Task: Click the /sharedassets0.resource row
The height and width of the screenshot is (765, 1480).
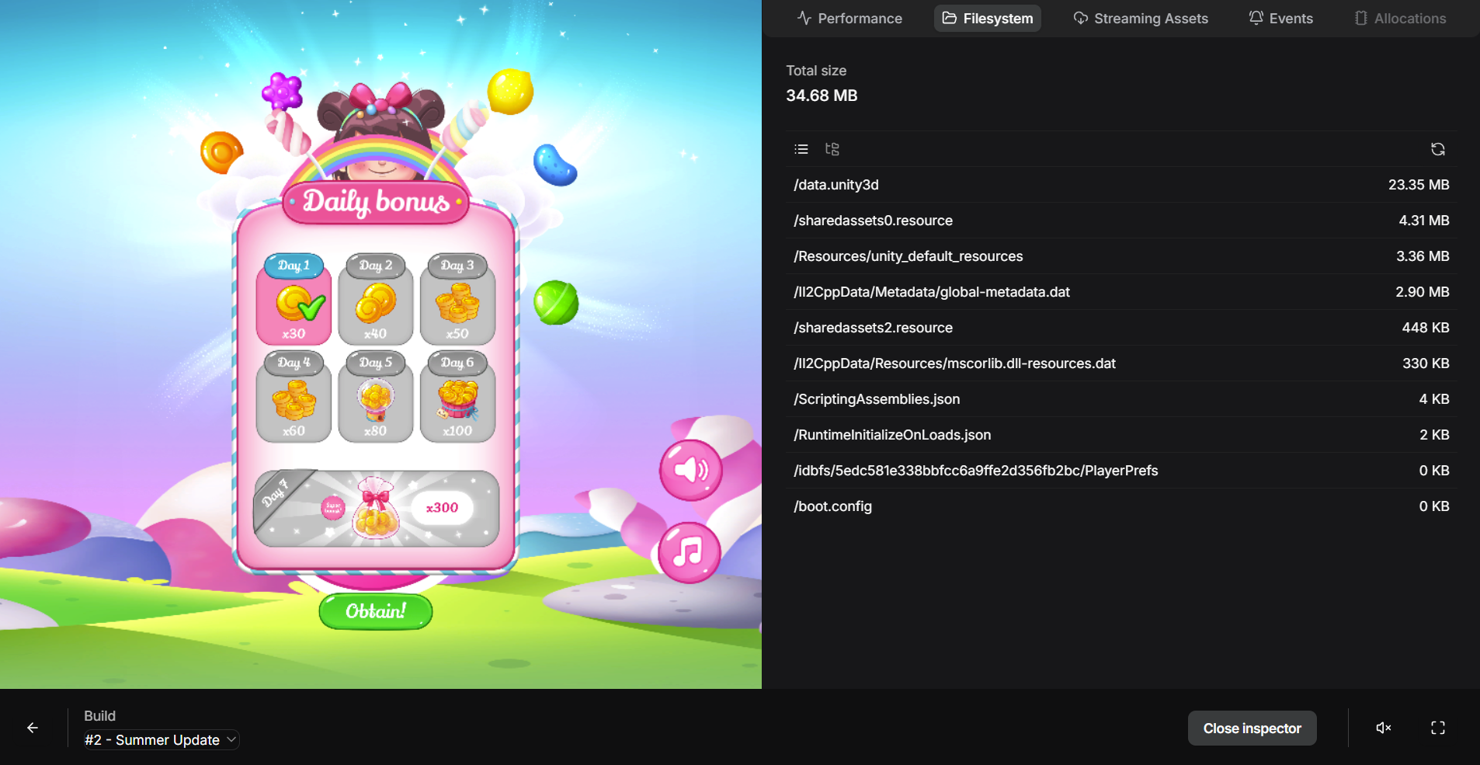Action: click(1121, 221)
